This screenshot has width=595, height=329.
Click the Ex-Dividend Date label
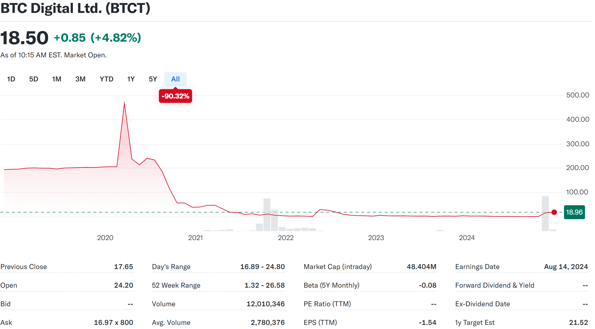[x=482, y=304]
